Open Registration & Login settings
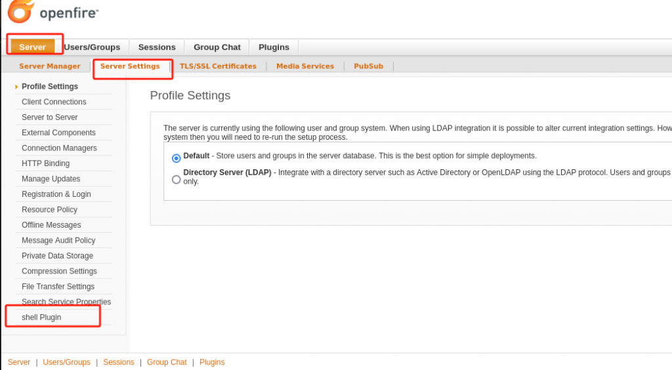This screenshot has width=672, height=370. click(56, 194)
